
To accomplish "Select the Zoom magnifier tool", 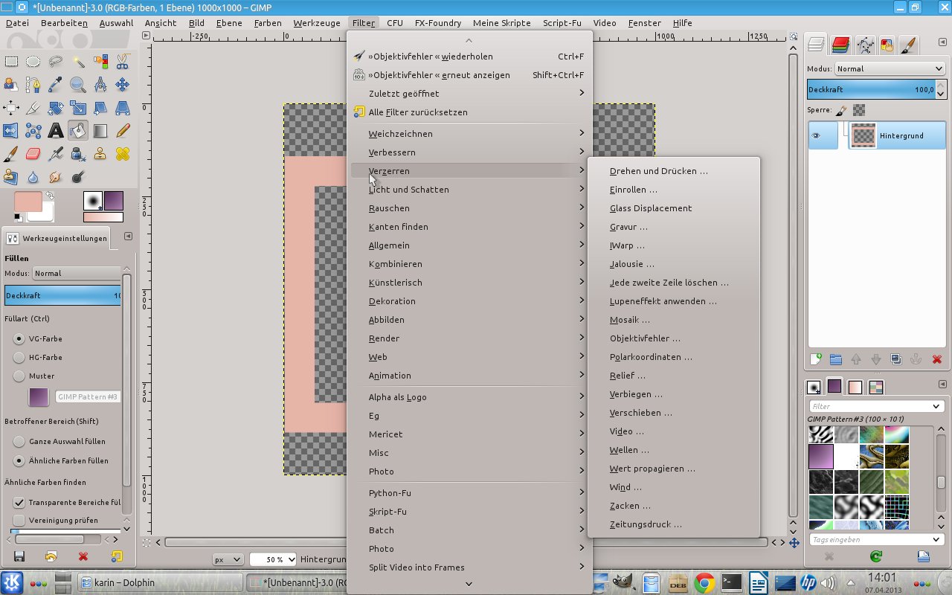I will click(78, 85).
